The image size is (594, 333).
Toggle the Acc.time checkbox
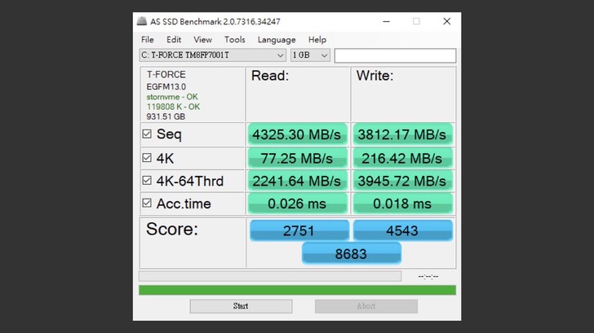pos(147,203)
